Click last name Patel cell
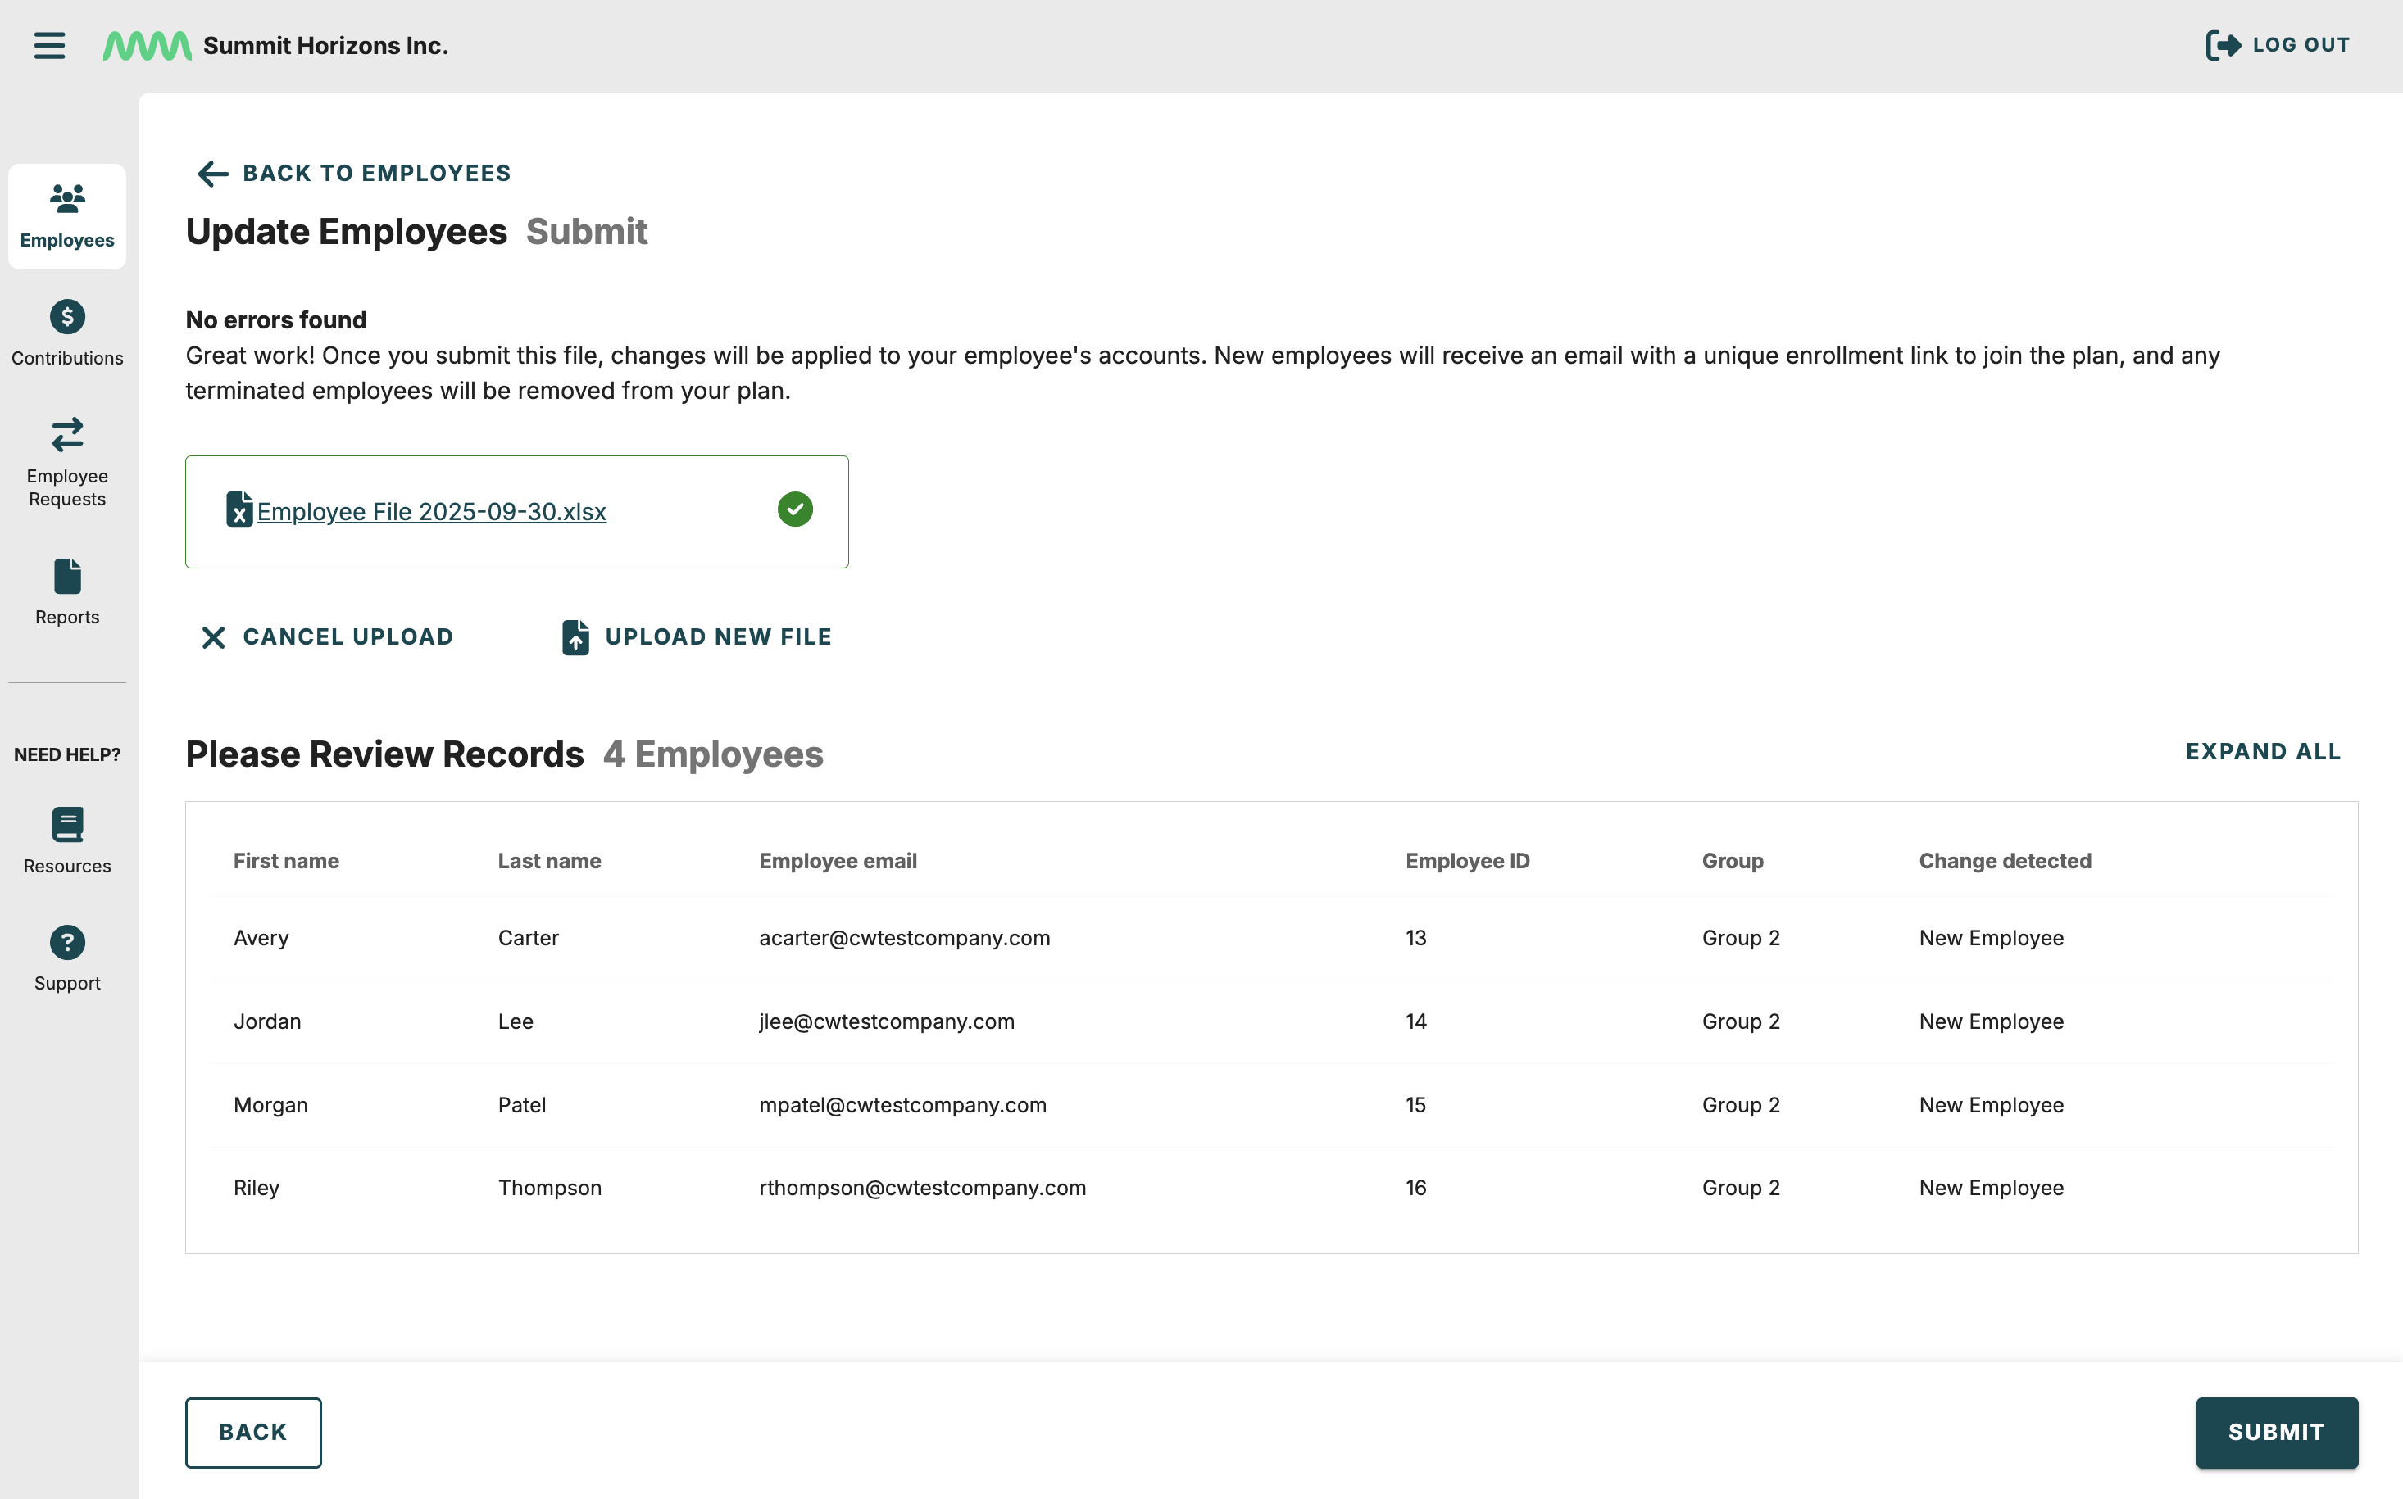This screenshot has height=1499, width=2403. (x=521, y=1106)
